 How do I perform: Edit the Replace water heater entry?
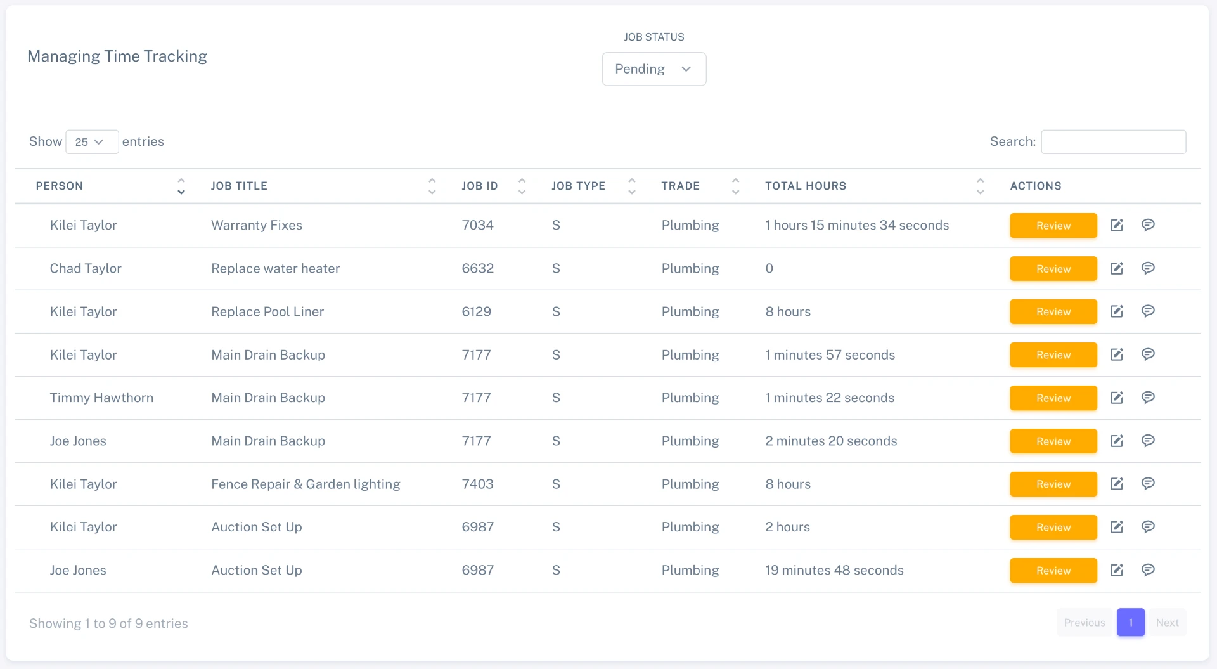1117,268
